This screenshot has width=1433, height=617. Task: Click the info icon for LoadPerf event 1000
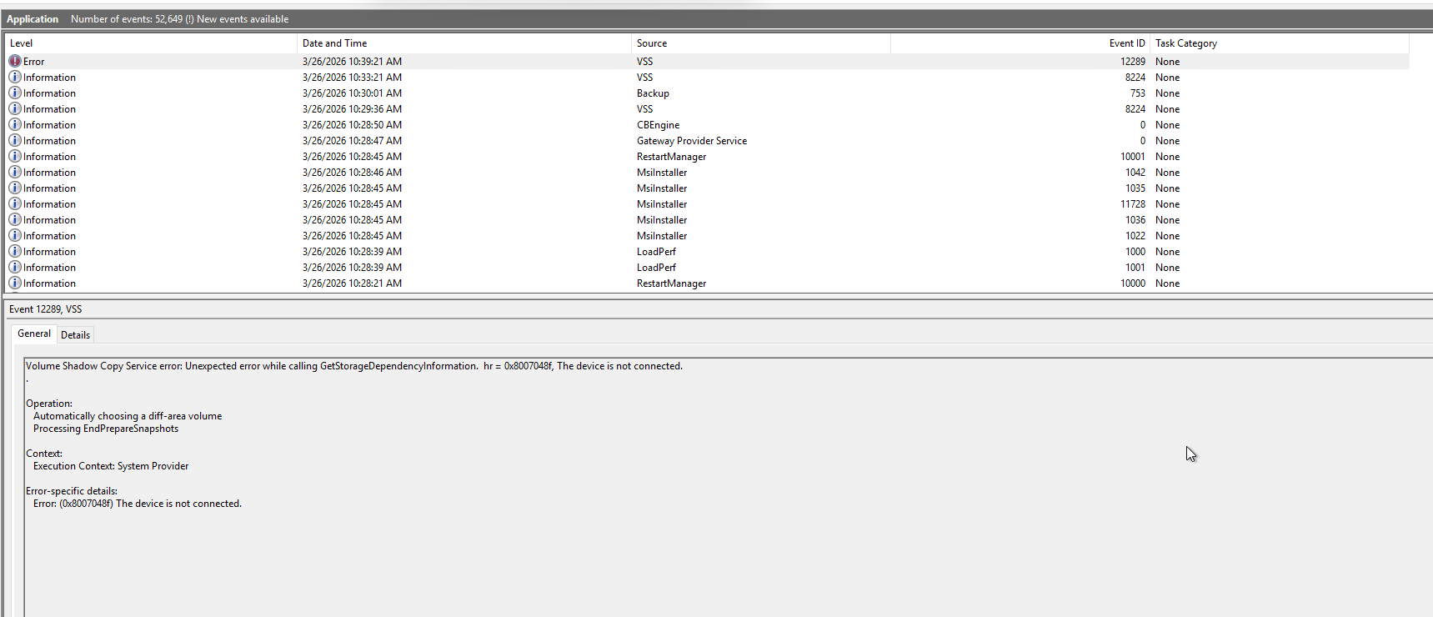tap(15, 251)
